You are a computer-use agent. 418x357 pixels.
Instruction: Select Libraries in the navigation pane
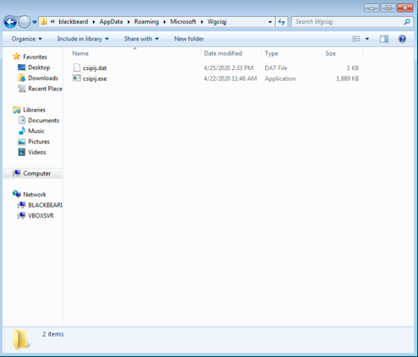pos(34,110)
